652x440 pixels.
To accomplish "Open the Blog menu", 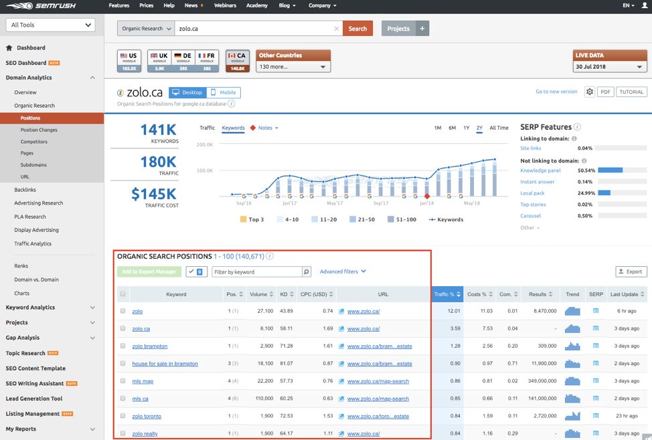I will 287,6.
